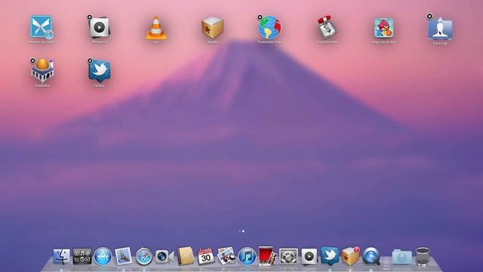The image size is (483, 272).
Task: Open the Translate globe app in Launchpad
Action: click(270, 27)
